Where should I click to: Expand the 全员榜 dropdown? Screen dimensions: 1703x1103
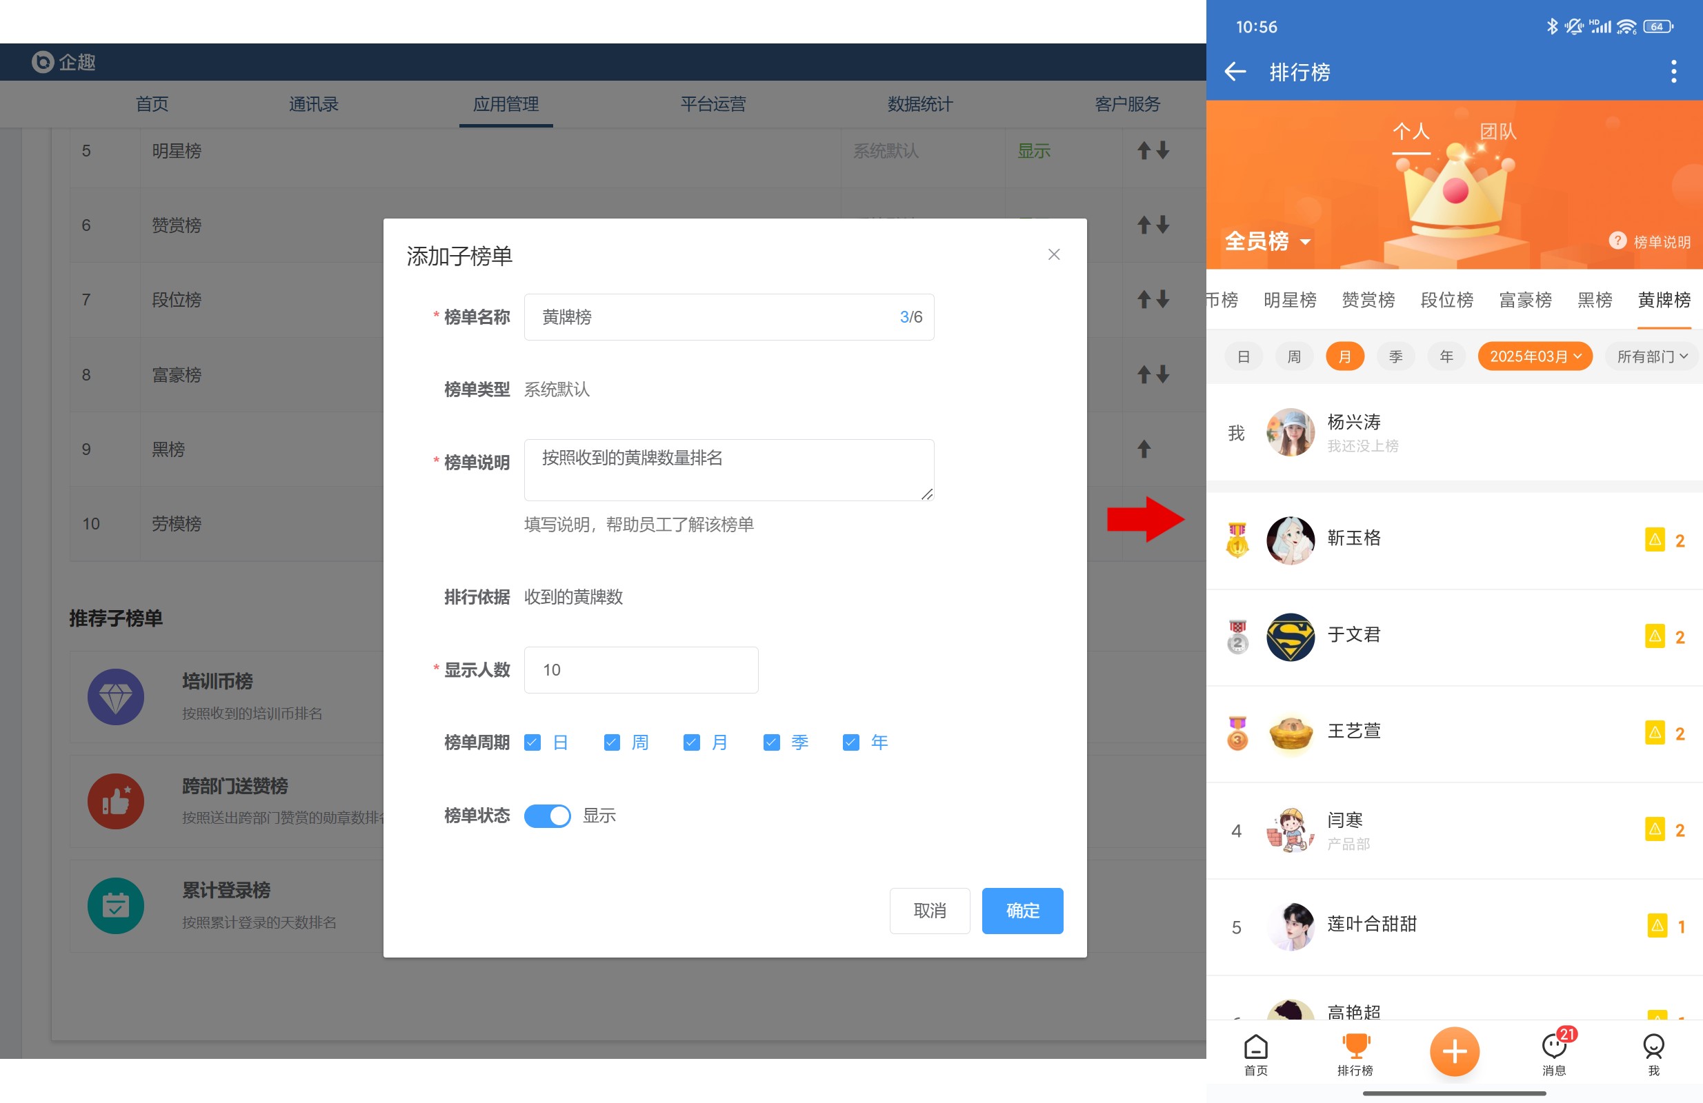(1268, 241)
